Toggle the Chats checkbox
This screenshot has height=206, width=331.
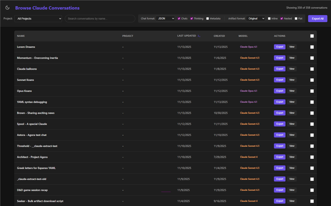[x=179, y=19]
